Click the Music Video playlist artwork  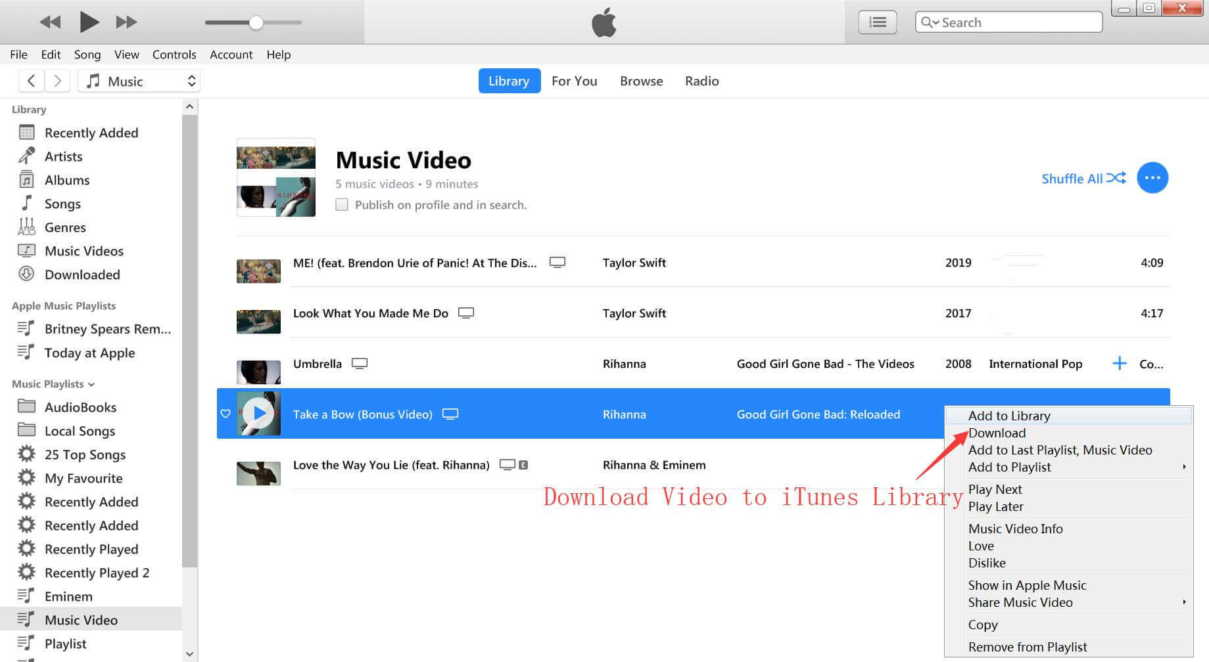click(x=275, y=177)
